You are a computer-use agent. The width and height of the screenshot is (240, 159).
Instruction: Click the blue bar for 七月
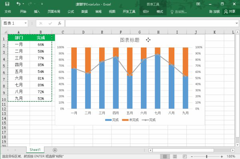pos(158,81)
